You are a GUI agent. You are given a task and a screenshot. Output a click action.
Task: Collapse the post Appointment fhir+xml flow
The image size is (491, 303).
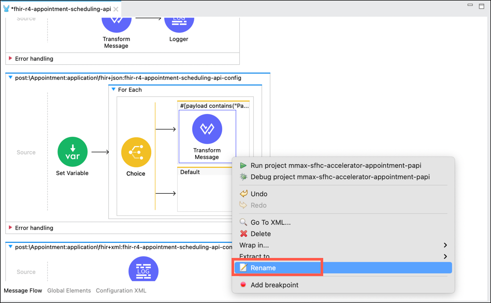click(x=10, y=247)
